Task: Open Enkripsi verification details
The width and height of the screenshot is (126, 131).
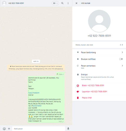Action: pos(99,77)
